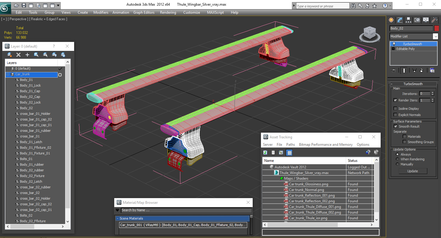Viewport: 441px width, 238px height.
Task: Click the search binoculars icon
Action: [353, 6]
